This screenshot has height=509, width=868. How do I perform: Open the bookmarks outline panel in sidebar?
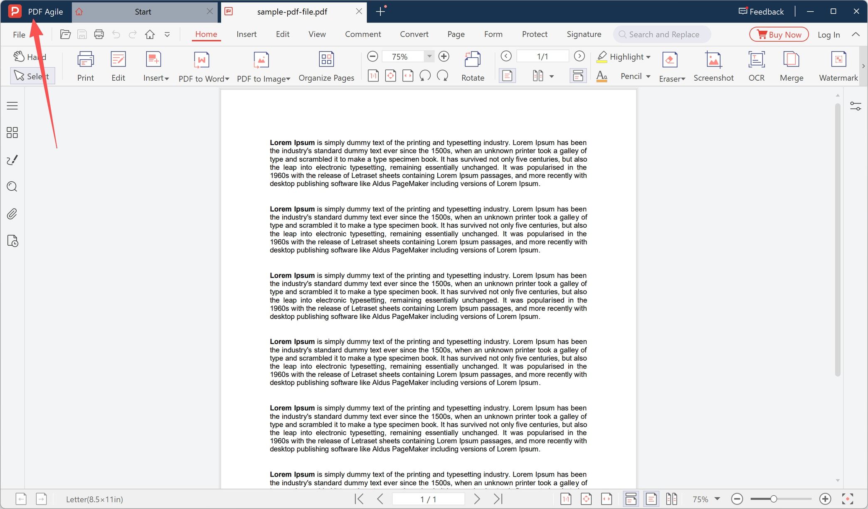pyautogui.click(x=12, y=106)
